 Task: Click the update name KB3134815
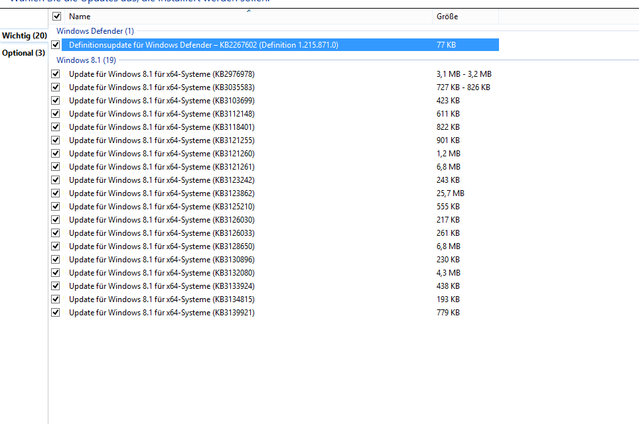click(162, 299)
